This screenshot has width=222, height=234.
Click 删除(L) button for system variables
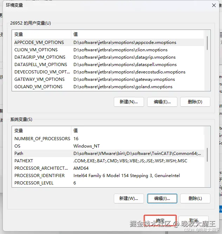point(195,199)
